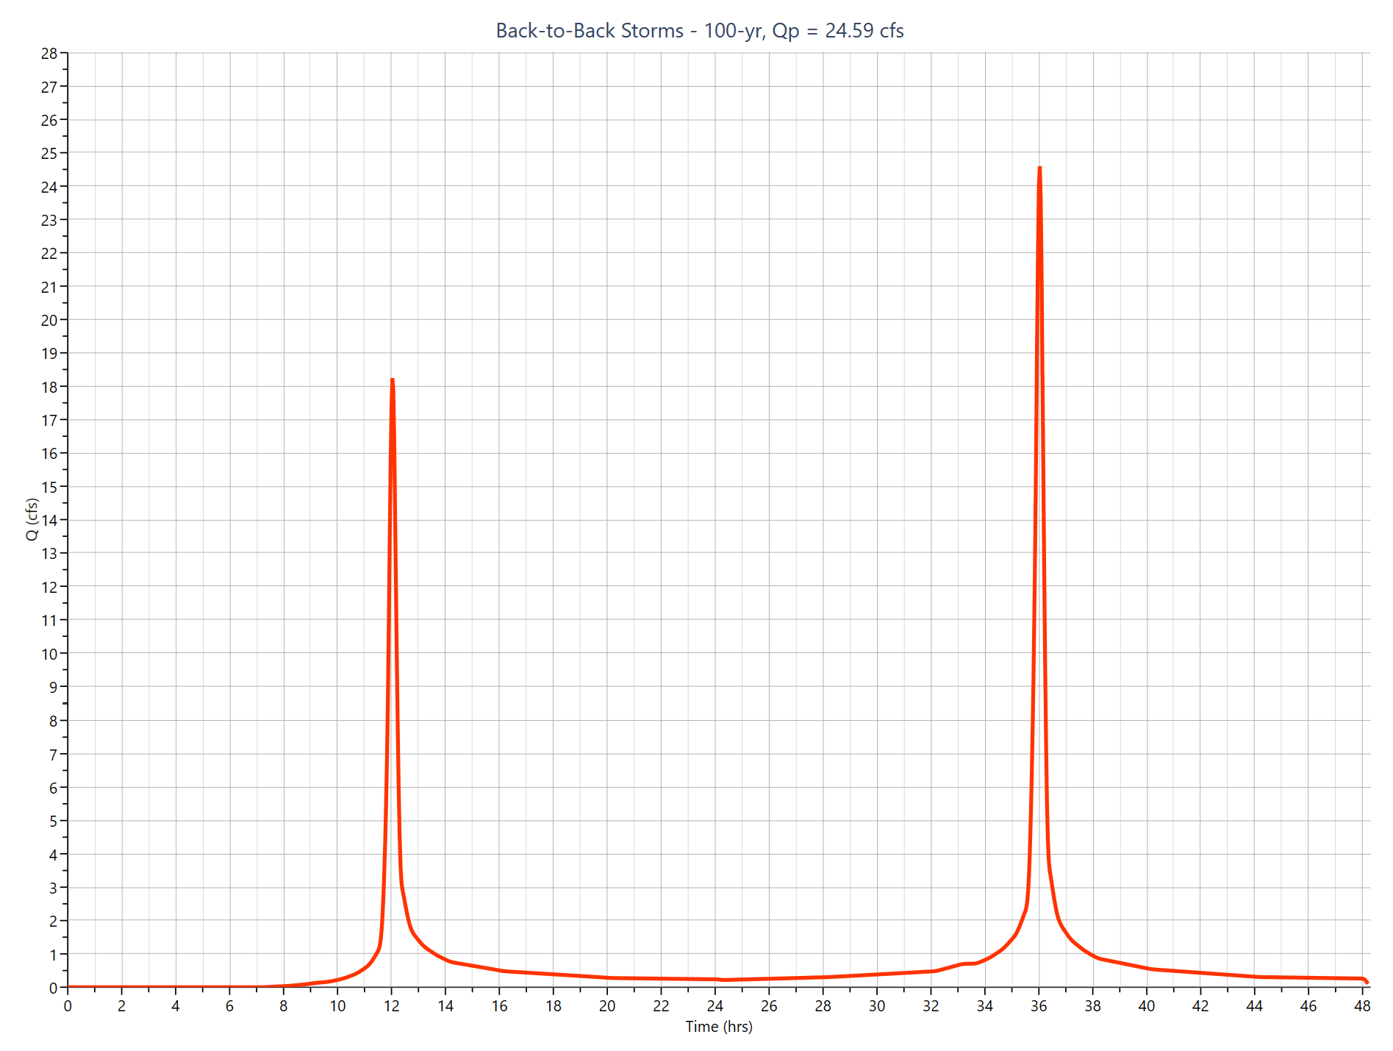Select the first storm peak near 18 cfs
This screenshot has width=1393, height=1051.
click(x=394, y=380)
